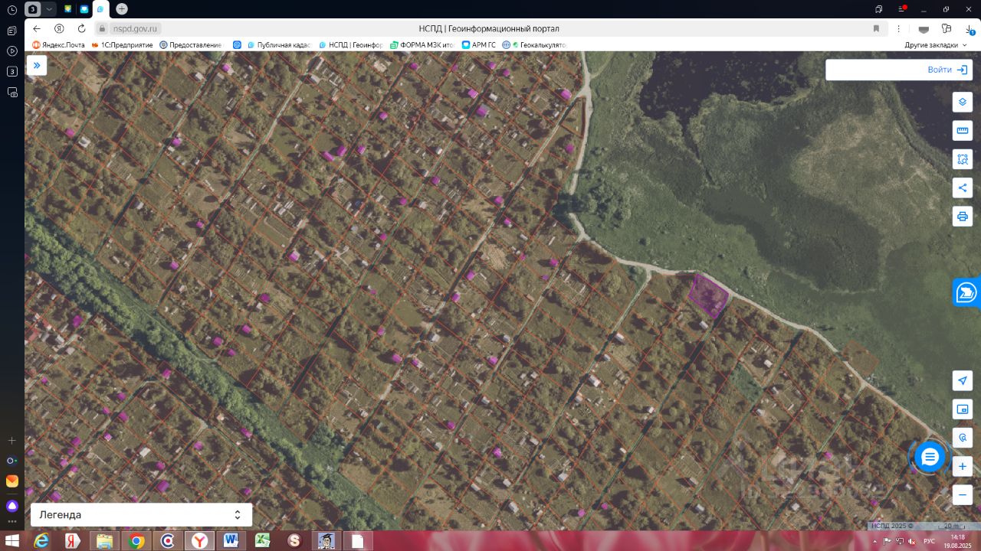The width and height of the screenshot is (981, 551).
Task: Switch keyboard language indicator РУС
Action: pos(930,541)
